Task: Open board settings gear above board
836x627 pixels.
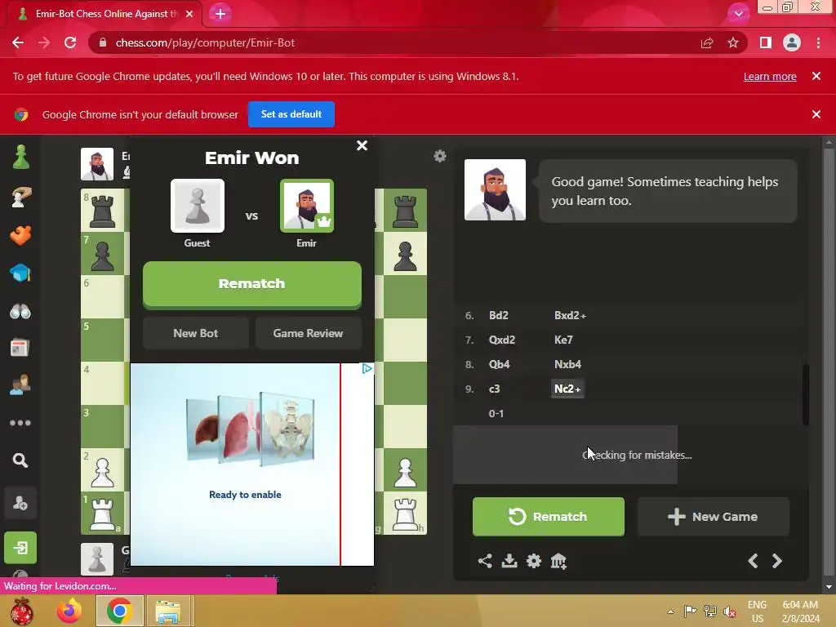Action: 440,156
